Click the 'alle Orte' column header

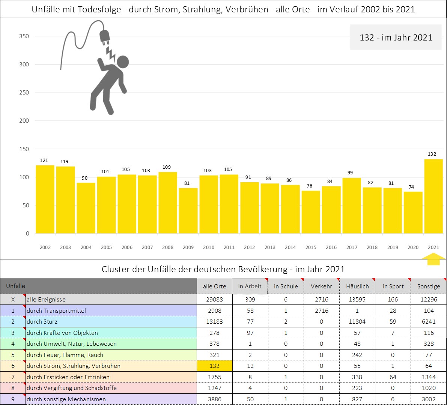(x=215, y=286)
